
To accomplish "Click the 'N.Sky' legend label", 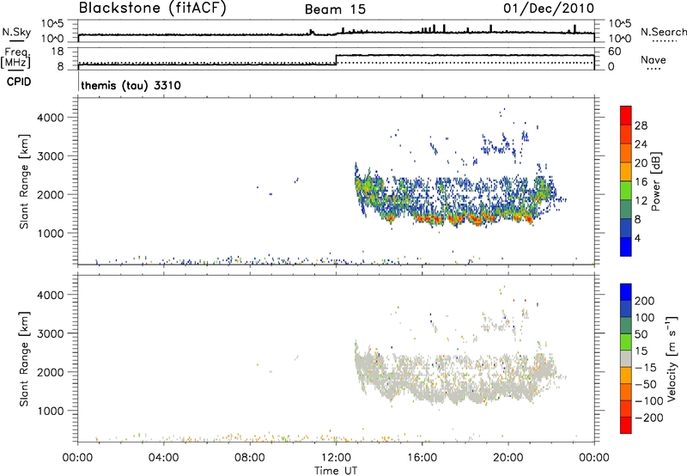I will [16, 32].
